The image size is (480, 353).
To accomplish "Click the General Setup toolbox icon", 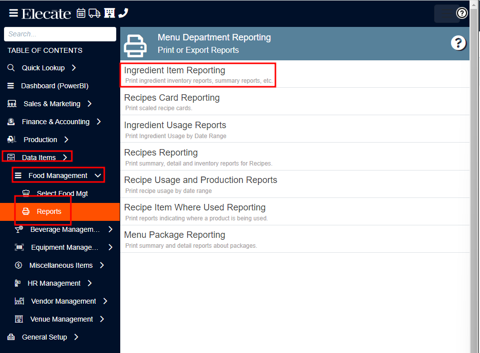I will [x=11, y=337].
